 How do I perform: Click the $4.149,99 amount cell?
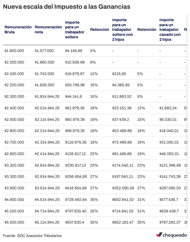(74, 50)
